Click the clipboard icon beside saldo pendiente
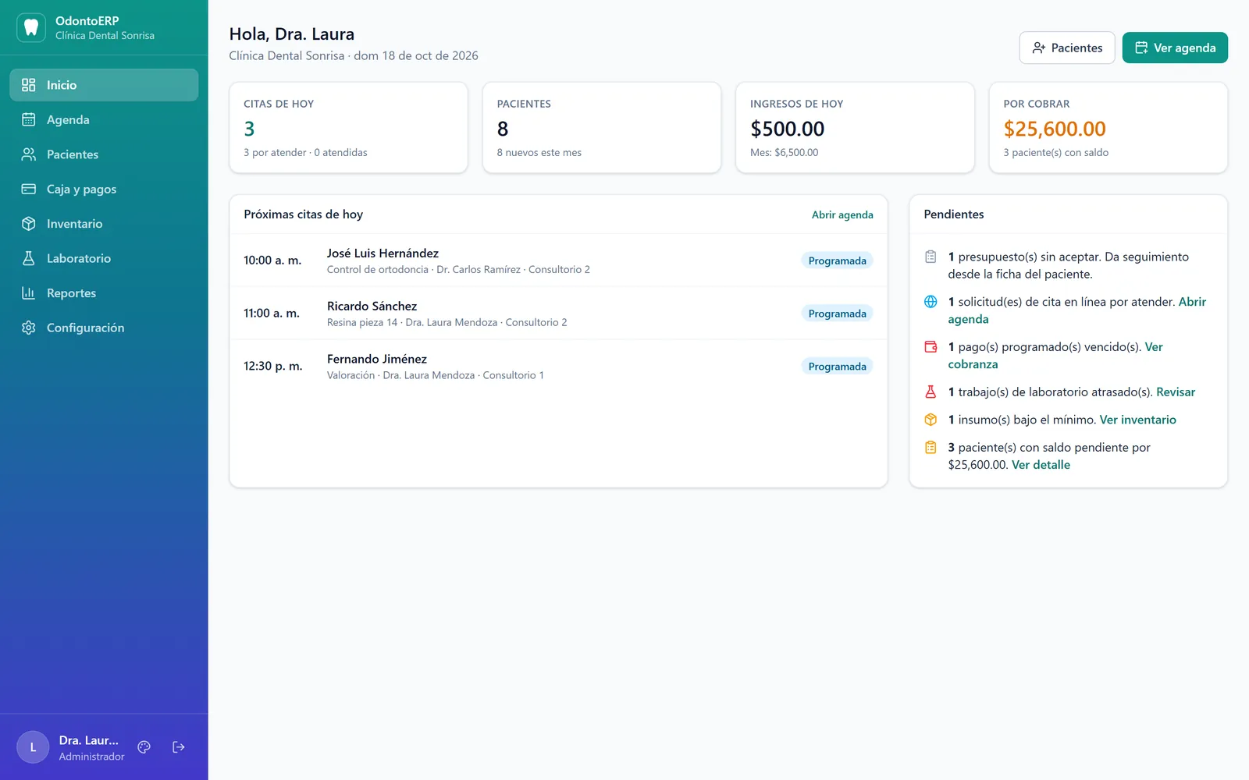The image size is (1249, 780). coord(931,448)
